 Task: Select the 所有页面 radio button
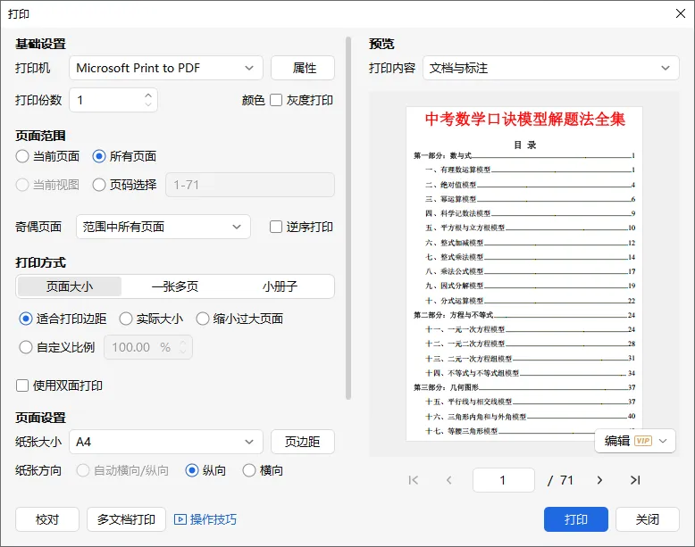point(99,156)
